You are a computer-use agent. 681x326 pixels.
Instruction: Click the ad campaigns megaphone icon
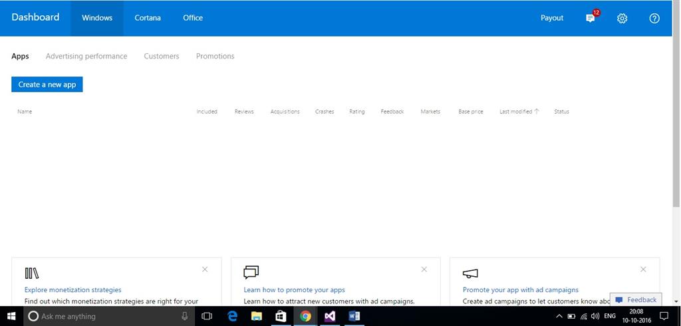pyautogui.click(x=470, y=273)
